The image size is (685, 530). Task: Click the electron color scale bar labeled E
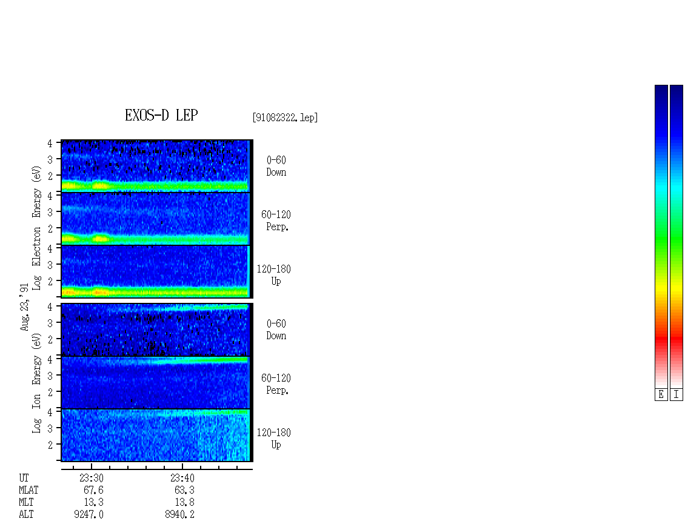pyautogui.click(x=661, y=236)
